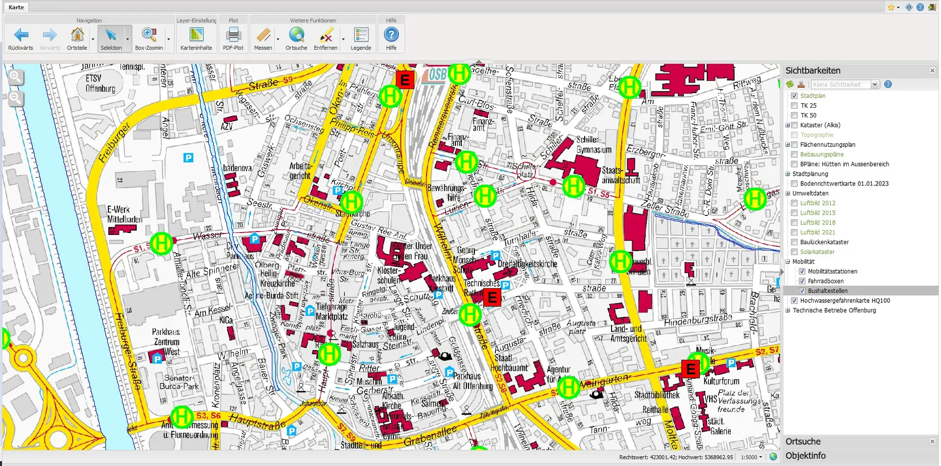Uncheck the Stadtplan layer checkbox
The height and width of the screenshot is (466, 941).
pyautogui.click(x=794, y=96)
